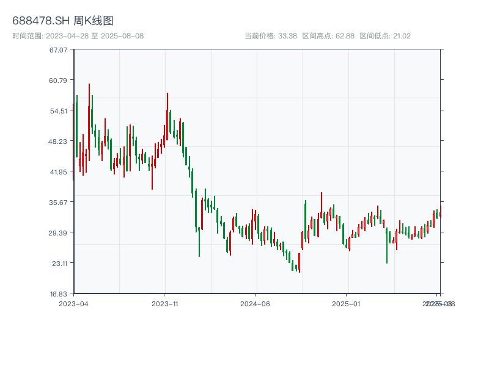Click the y-axis label 48.23
Image resolution: width=489 pixels, height=366 pixels.
(57, 142)
